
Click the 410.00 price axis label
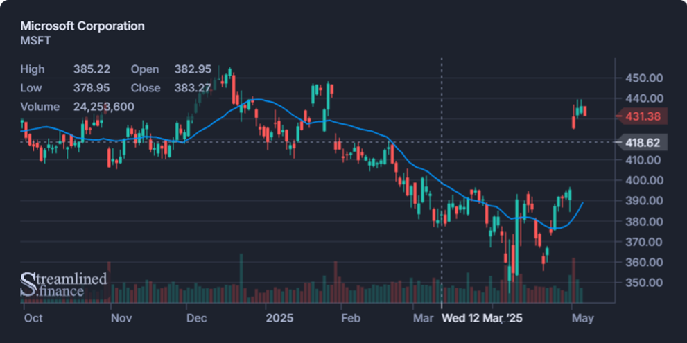point(643,160)
